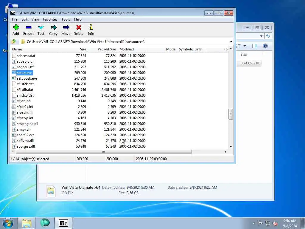Click the taskbar clock 9:54 AM

click(x=290, y=221)
